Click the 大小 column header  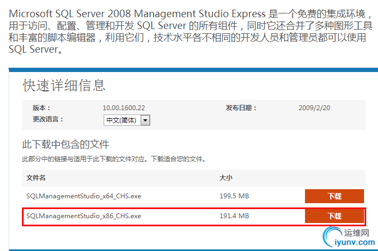coord(226,178)
